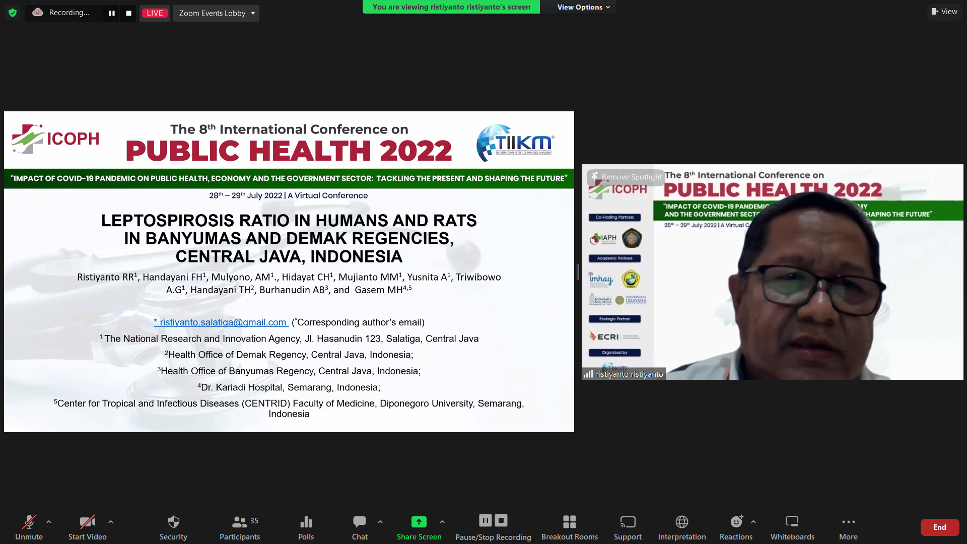Screen dimensions: 967x544
Task: Open the Zoom Events Lobby dropdown
Action: coord(217,13)
